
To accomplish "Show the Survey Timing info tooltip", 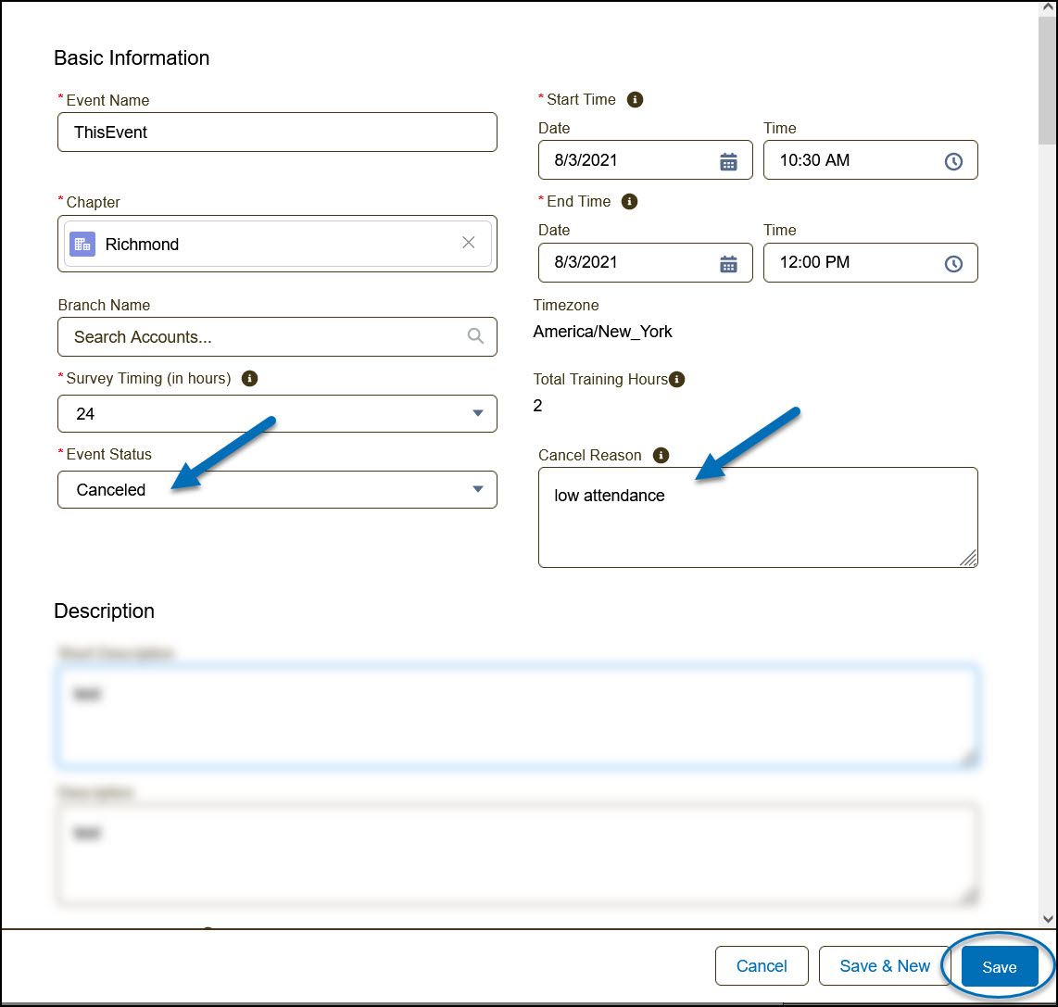I will [249, 379].
